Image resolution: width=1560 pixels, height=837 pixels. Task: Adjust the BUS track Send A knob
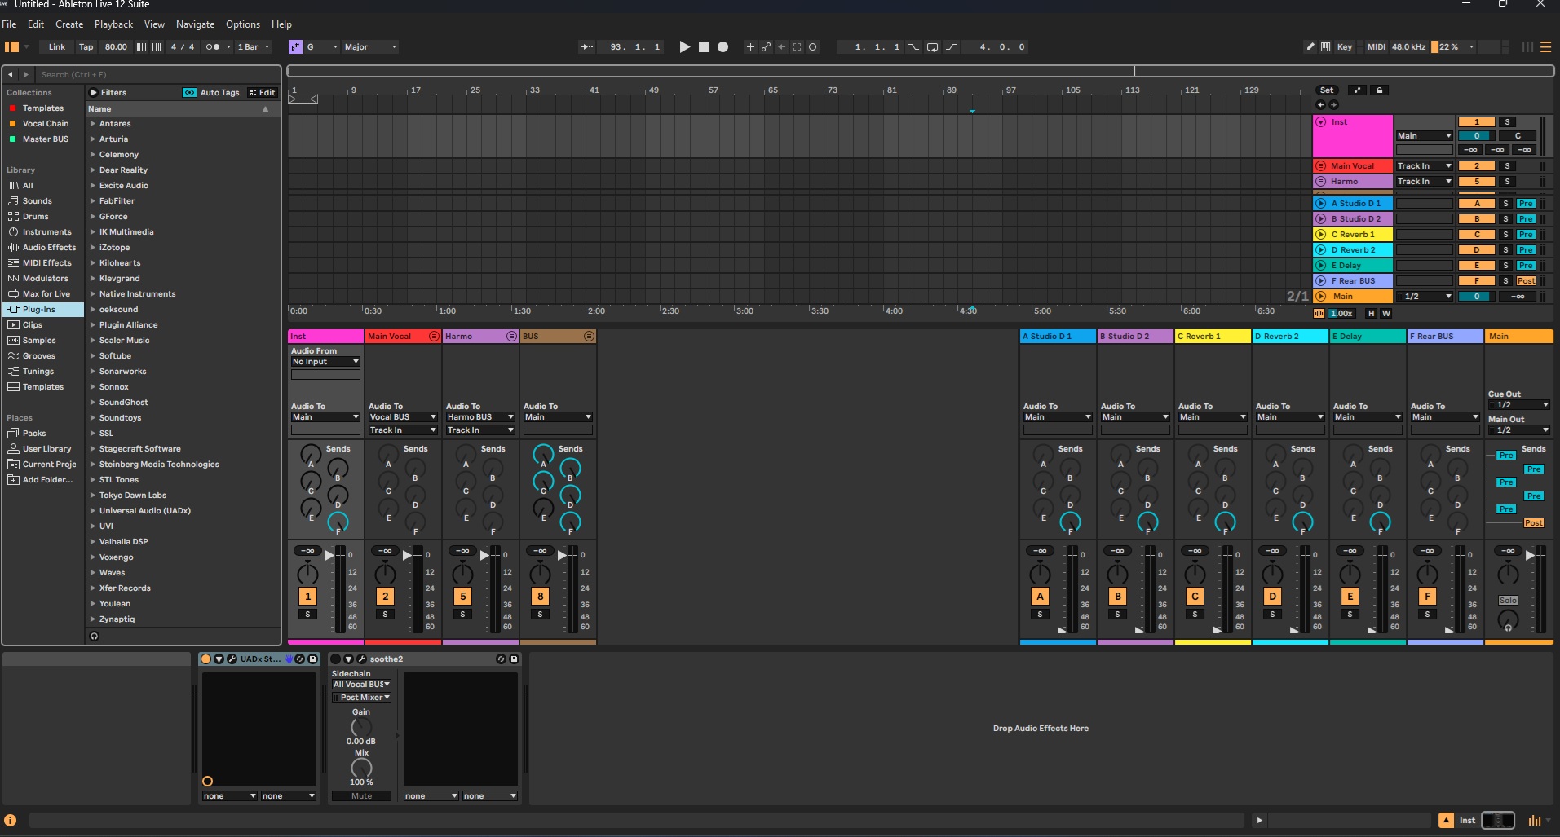tap(543, 454)
